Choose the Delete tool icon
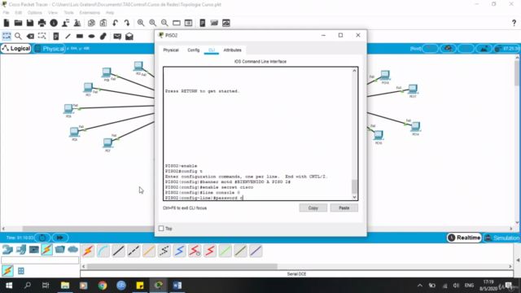 click(30, 36)
